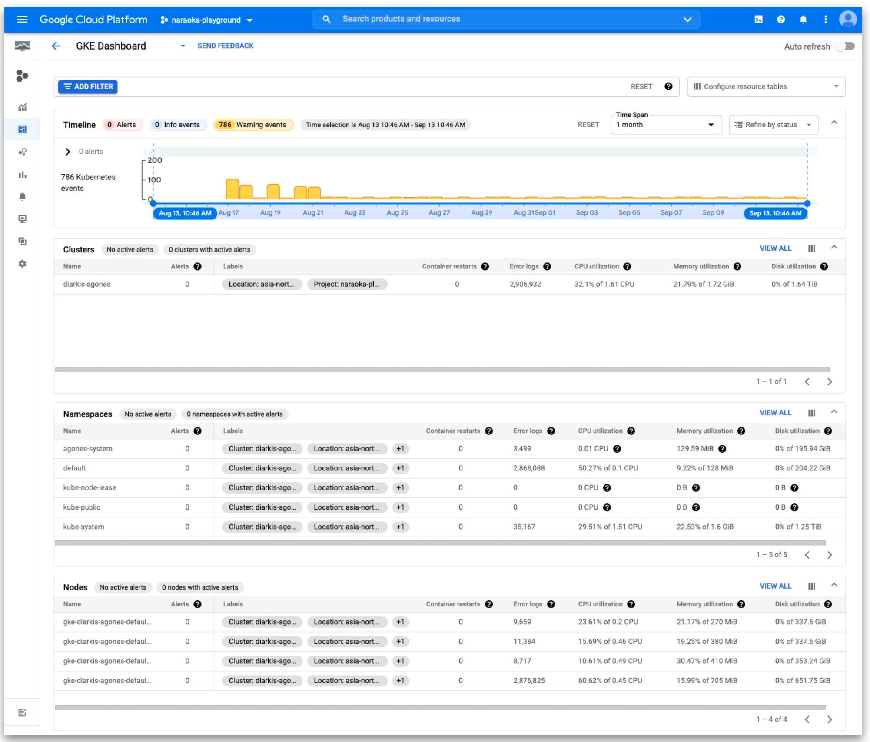Open notifications bell in top bar
Viewport: 870px width, 742px height.
tap(803, 19)
